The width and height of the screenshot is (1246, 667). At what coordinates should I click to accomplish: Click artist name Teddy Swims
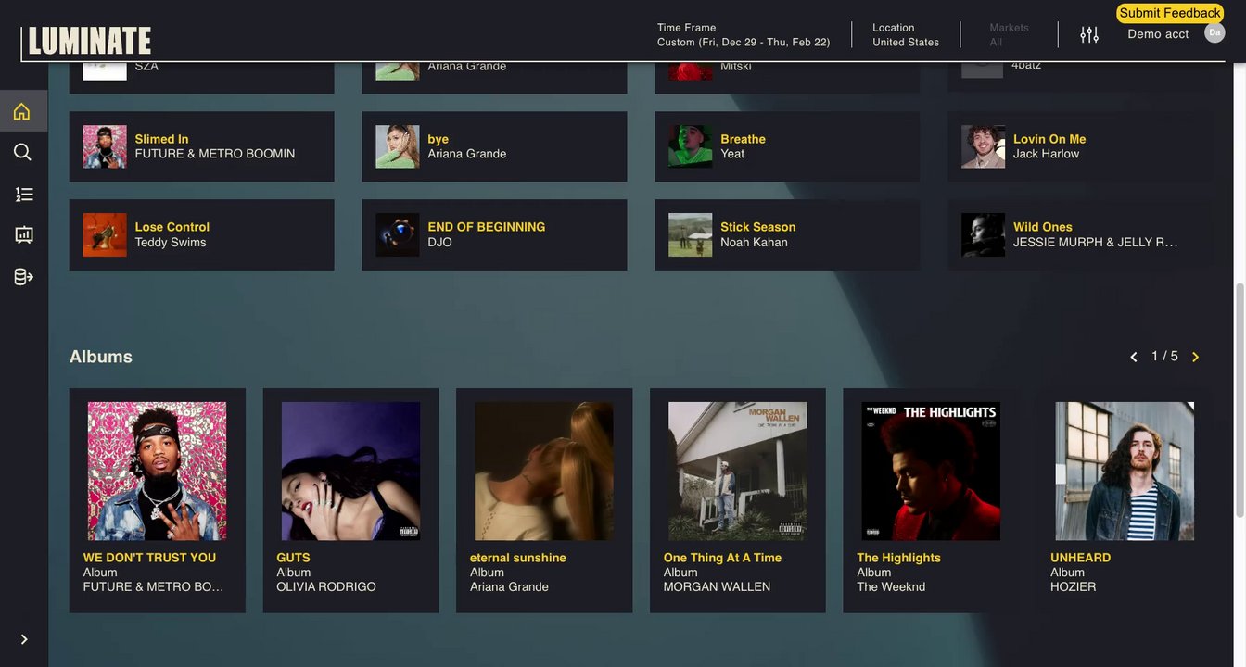coord(171,243)
